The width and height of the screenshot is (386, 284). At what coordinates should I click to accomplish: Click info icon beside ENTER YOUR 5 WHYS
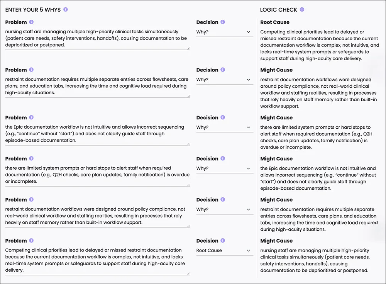66,10
